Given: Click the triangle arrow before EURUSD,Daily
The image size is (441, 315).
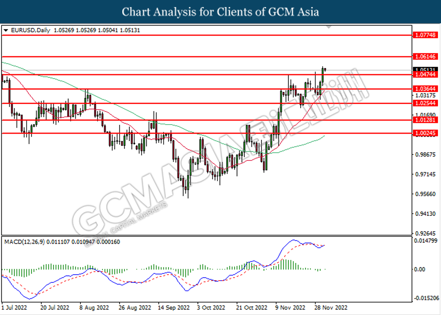Looking at the screenshot, I should coord(6,30).
